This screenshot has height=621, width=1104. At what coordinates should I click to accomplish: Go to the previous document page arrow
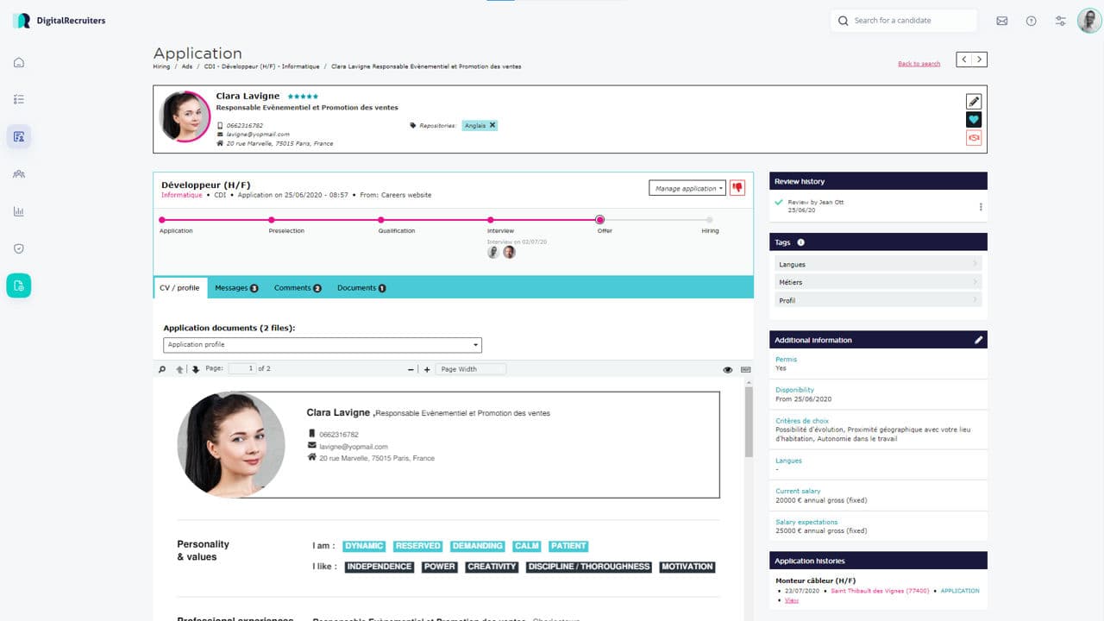tap(180, 369)
